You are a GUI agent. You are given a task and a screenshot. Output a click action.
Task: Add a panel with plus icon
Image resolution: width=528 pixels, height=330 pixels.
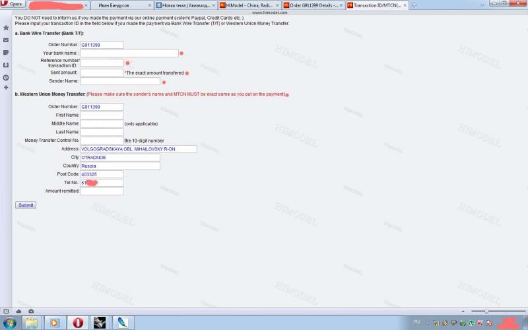pos(6,87)
